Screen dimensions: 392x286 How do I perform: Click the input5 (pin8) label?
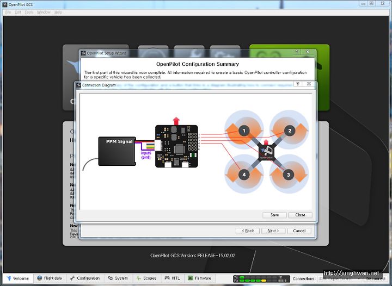point(146,155)
